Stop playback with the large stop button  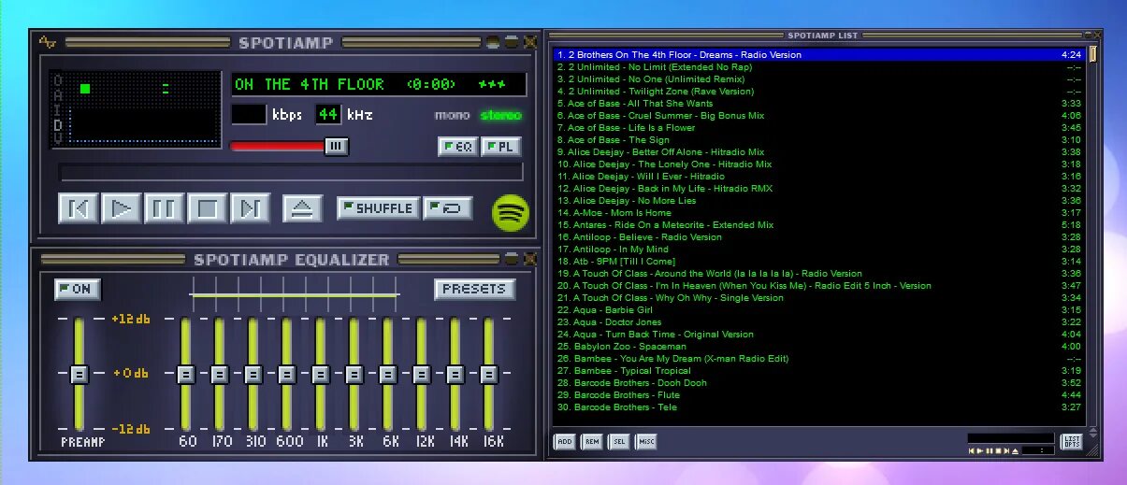pyautogui.click(x=208, y=207)
